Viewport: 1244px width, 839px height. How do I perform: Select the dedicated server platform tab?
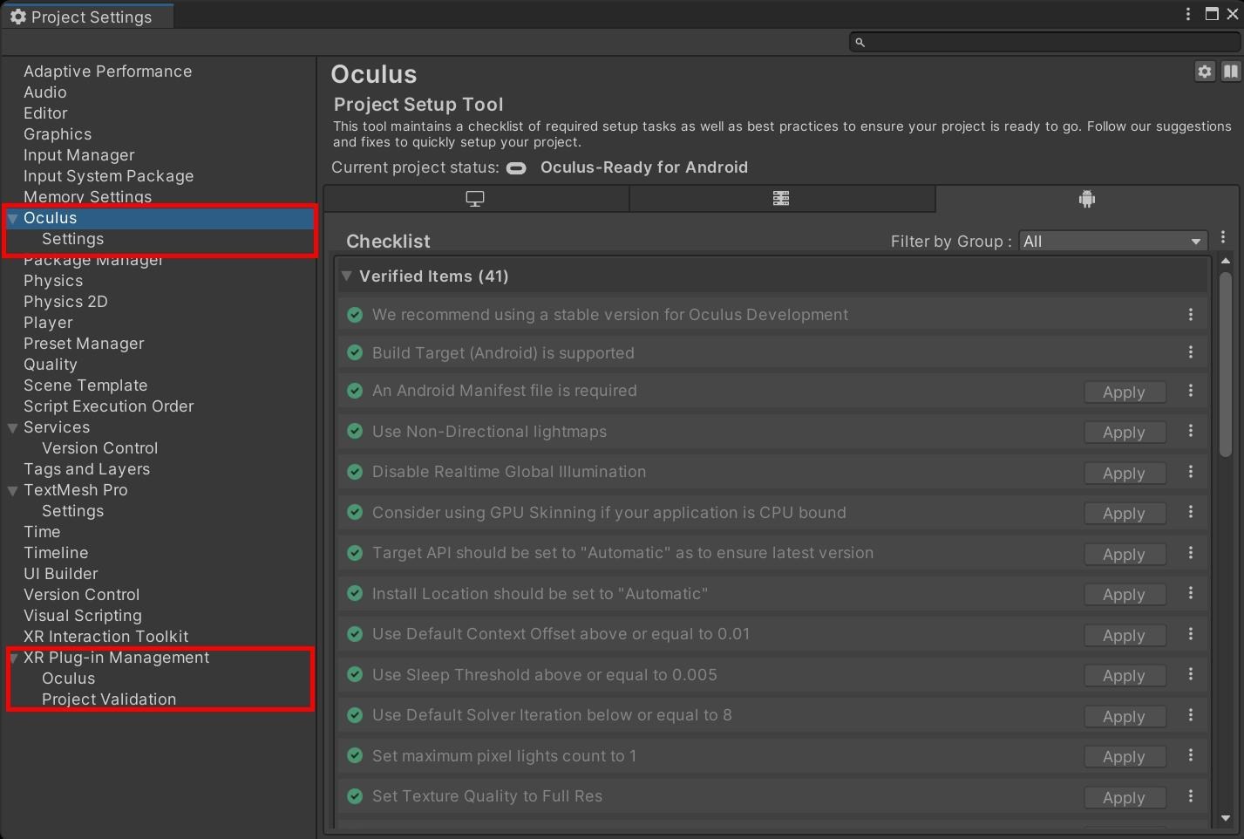click(x=781, y=199)
